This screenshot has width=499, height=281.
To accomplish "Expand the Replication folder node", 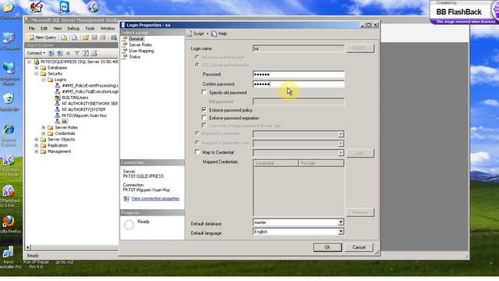I will tap(37, 145).
